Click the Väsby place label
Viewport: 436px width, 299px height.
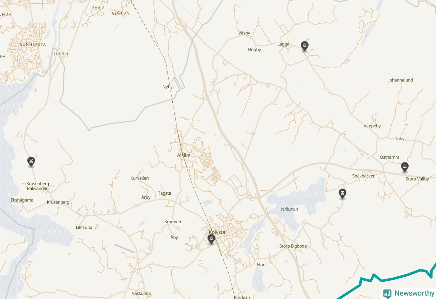244,33
